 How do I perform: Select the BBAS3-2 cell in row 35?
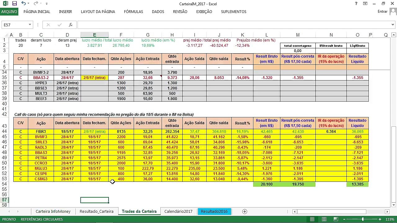[x=41, y=78]
